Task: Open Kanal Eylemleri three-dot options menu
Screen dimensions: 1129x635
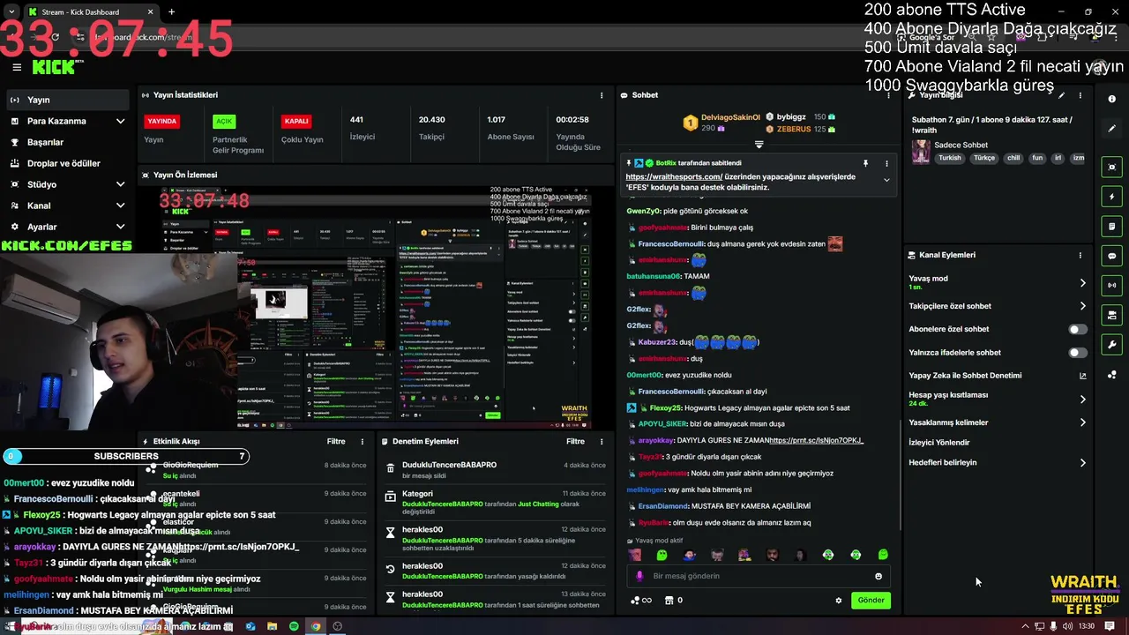Action: (x=1080, y=255)
